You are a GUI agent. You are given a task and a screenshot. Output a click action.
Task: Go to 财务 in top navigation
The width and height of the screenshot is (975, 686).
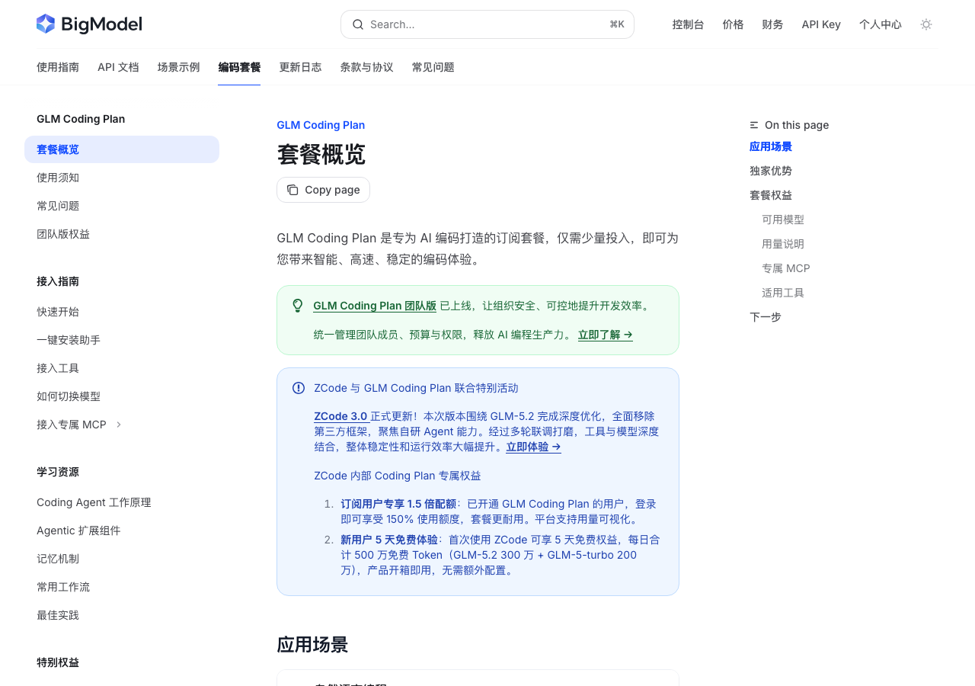772,24
